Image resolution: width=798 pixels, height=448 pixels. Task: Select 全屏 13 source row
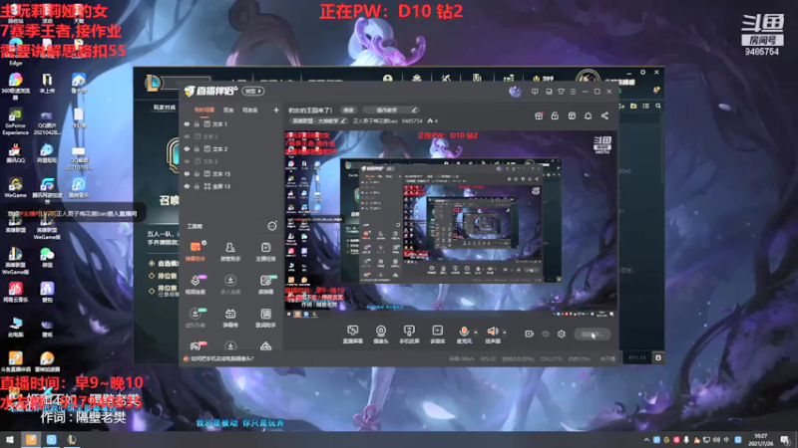(230, 186)
